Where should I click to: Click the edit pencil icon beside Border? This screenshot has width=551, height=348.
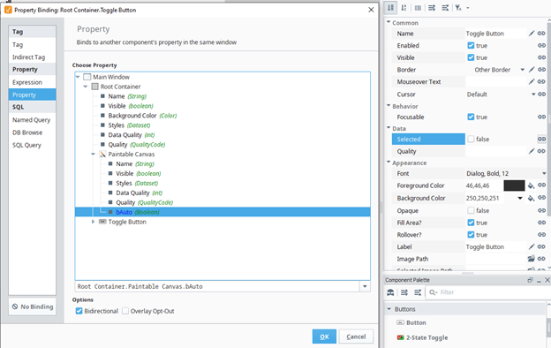(532, 70)
